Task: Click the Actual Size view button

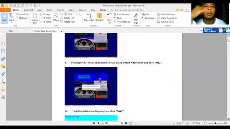Action: (35, 18)
